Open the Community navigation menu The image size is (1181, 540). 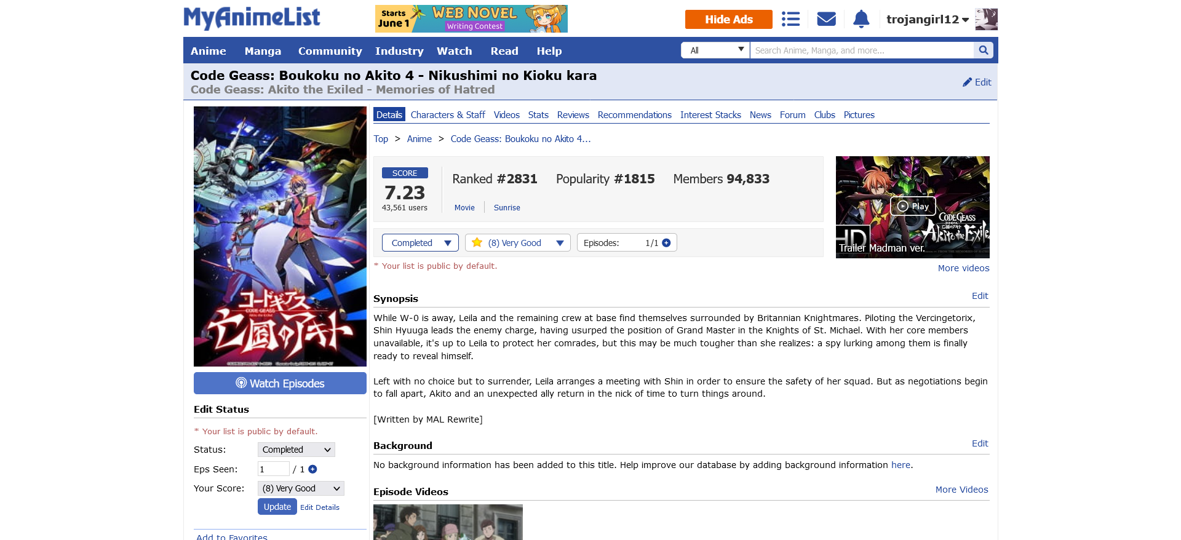330,51
